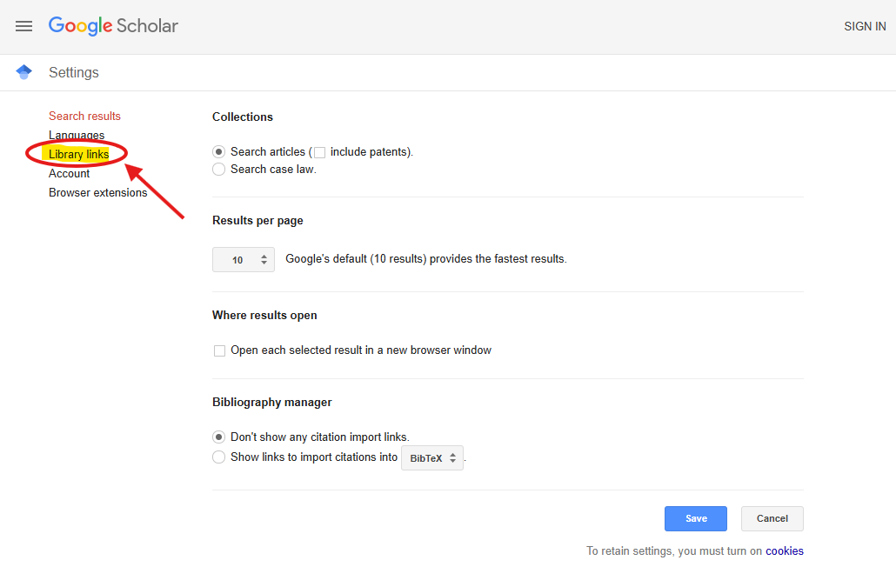
Task: Click SIGN IN at top right
Action: point(865,26)
